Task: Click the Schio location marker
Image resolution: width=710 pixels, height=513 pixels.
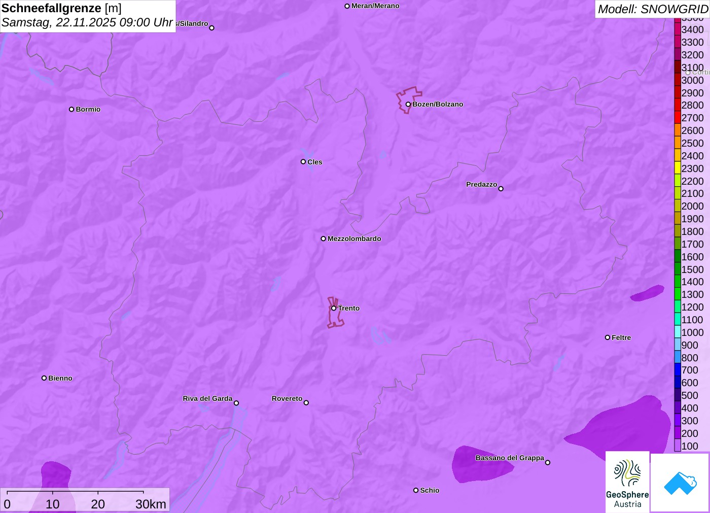Action: click(x=416, y=490)
